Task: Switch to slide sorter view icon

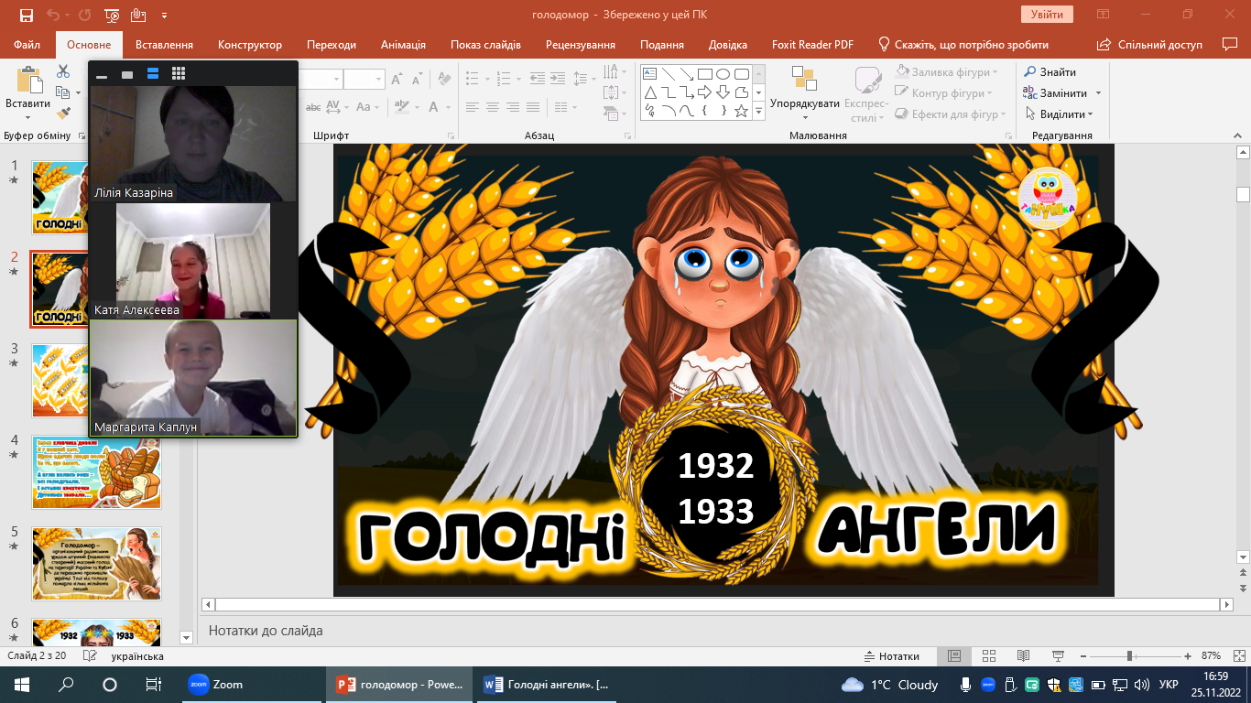Action: coord(988,656)
